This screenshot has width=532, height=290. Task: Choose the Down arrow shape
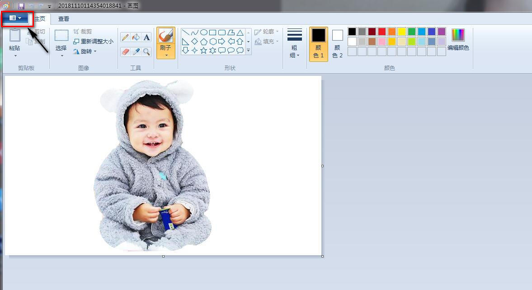click(186, 51)
